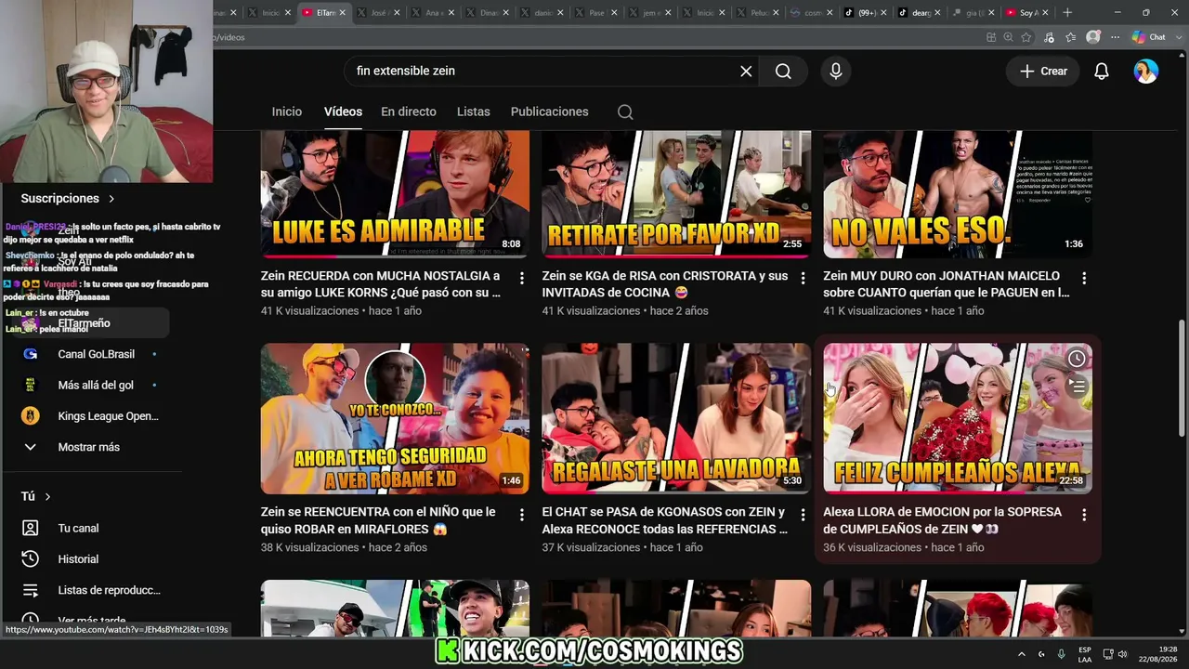The width and height of the screenshot is (1189, 669).
Task: Open Más allá del gol subscription
Action: 92,385
